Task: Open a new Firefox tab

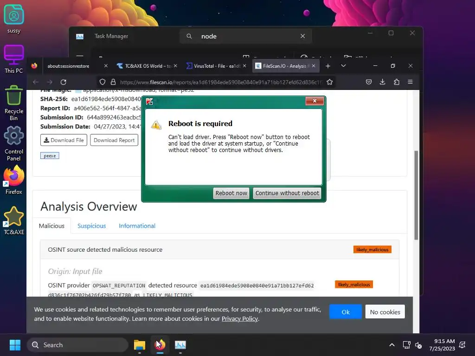Action: [x=328, y=66]
